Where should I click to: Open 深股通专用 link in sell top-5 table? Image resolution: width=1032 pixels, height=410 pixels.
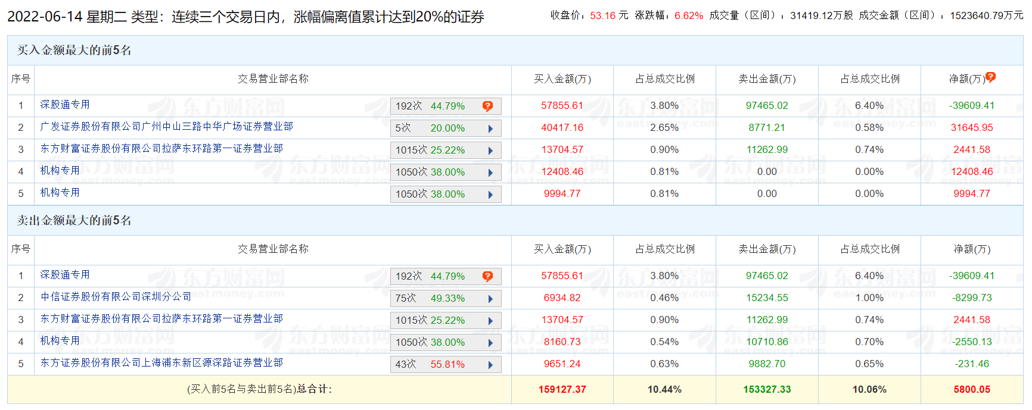[x=65, y=275]
